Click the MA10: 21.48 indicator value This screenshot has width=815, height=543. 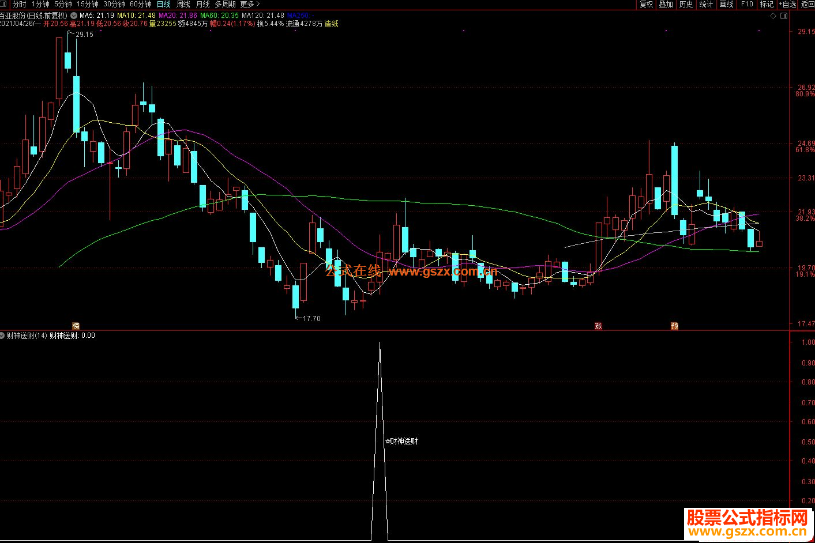point(136,16)
